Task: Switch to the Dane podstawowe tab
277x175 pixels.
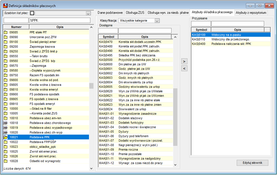Action: coord(110,13)
